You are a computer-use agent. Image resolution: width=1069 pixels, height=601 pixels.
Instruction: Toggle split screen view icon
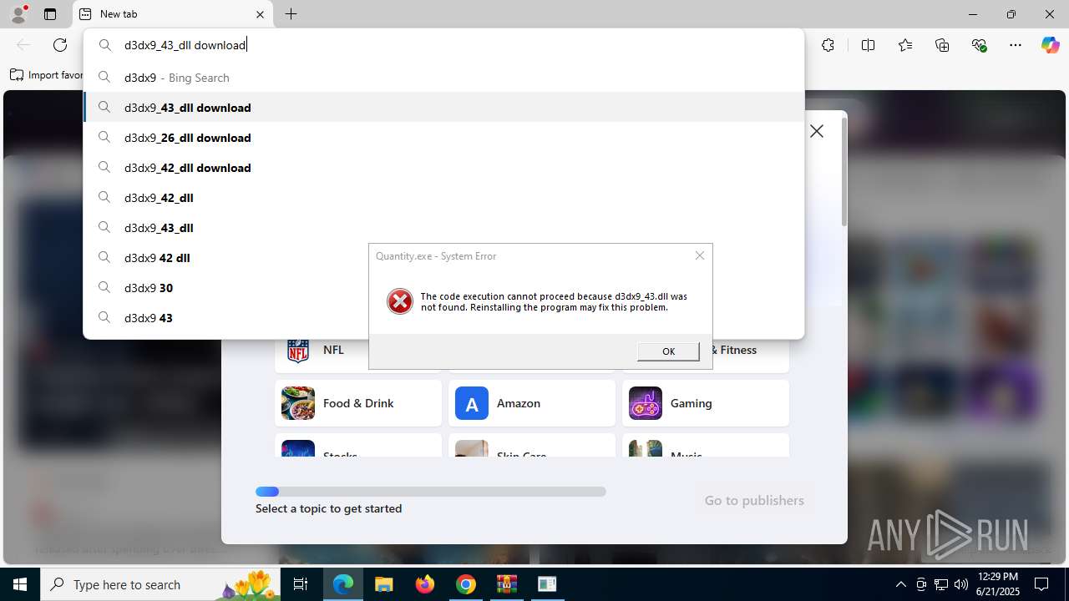868,45
